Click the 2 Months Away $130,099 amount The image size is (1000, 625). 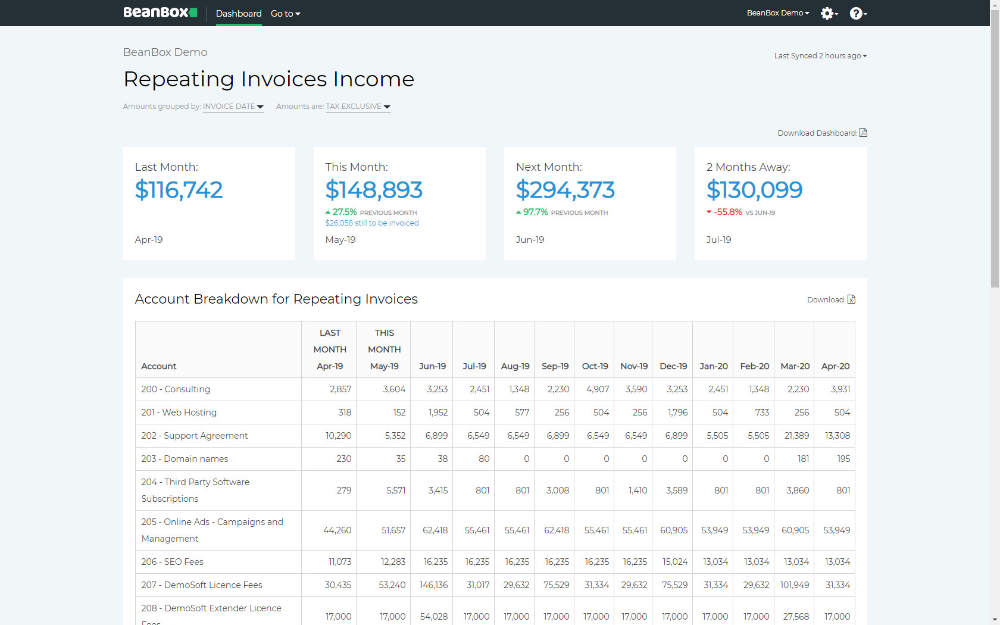pyautogui.click(x=754, y=190)
